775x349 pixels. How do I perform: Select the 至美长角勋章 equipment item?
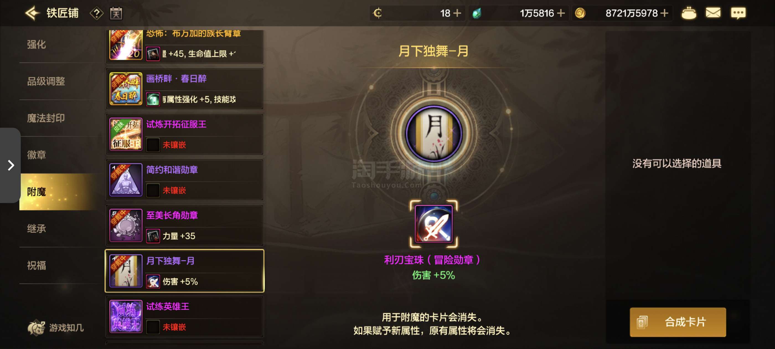click(184, 225)
